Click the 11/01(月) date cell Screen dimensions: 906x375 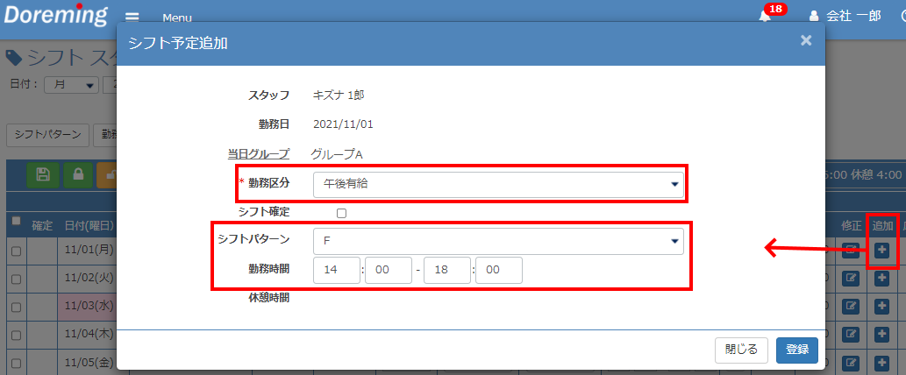(88, 251)
